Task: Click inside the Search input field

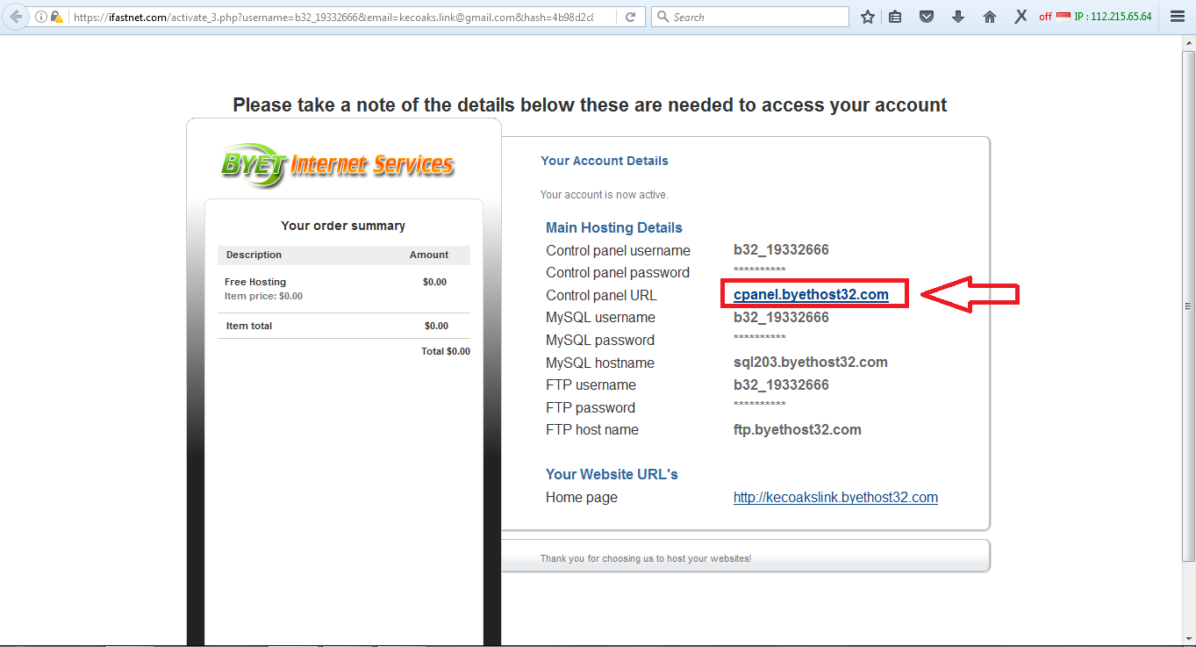Action: [755, 16]
